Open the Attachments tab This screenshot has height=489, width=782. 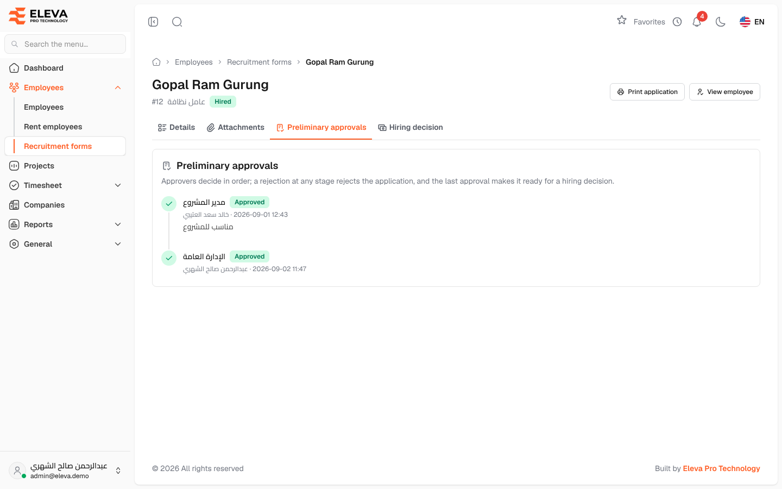tap(236, 127)
